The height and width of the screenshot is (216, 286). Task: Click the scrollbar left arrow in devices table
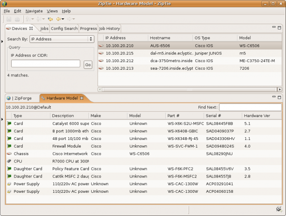tap(100, 89)
